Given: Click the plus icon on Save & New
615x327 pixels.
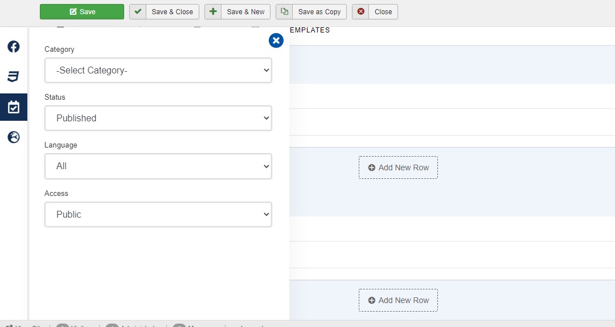Looking at the screenshot, I should tap(213, 12).
